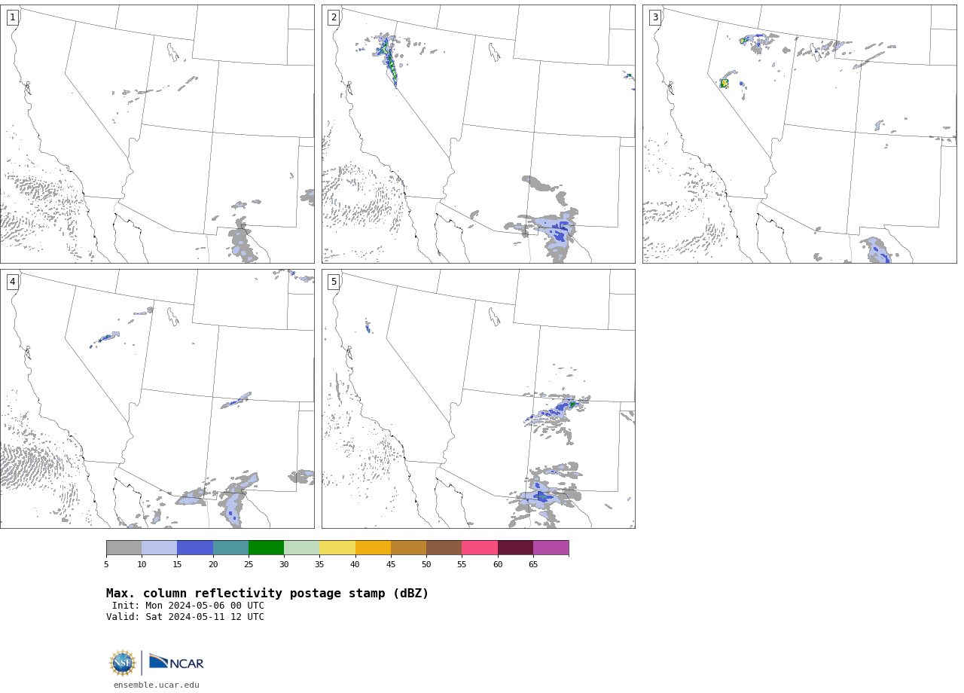Click the dark green 25-30 dBZ swatch
964x693 pixels.
(x=266, y=548)
